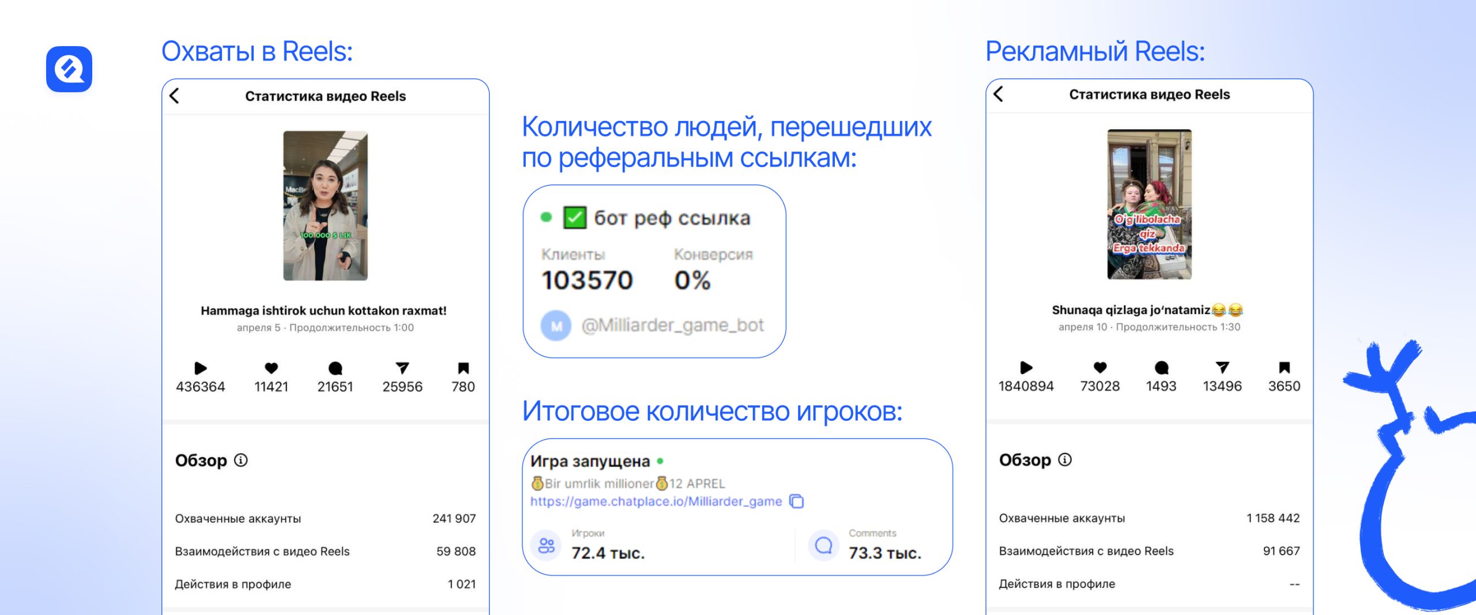Click the Shunaqa qizlaga jo'natamiz caption

1147,310
